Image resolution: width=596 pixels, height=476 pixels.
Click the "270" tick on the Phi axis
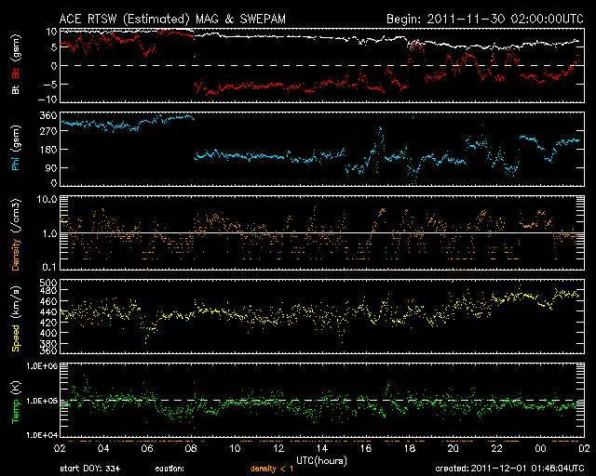48,131
